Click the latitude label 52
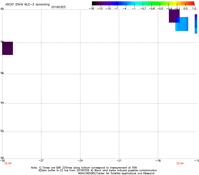This screenshot has width=199, height=175. pos(2,131)
